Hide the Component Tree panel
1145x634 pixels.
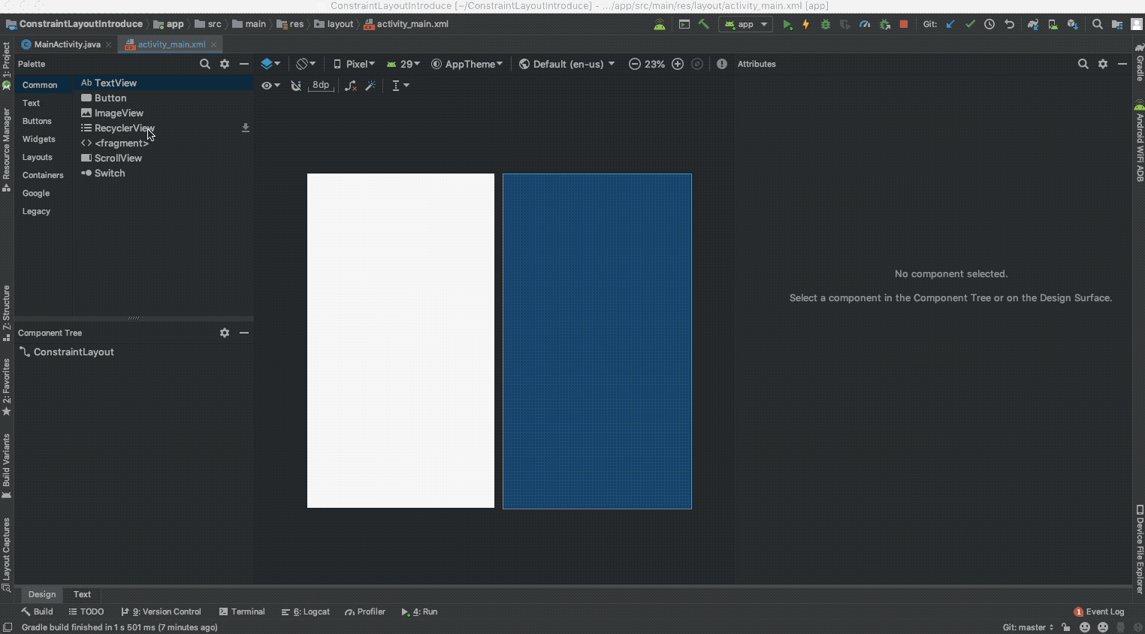244,333
